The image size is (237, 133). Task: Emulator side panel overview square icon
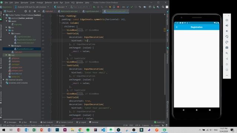pyautogui.click(x=227, y=70)
